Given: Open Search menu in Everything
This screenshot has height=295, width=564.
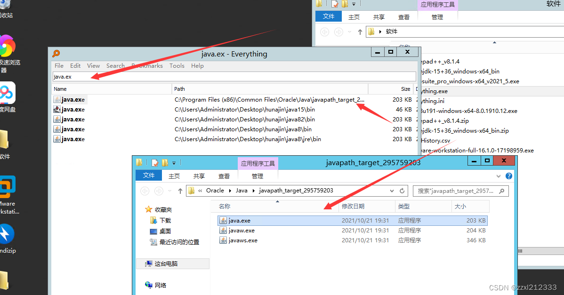Looking at the screenshot, I should [x=115, y=66].
